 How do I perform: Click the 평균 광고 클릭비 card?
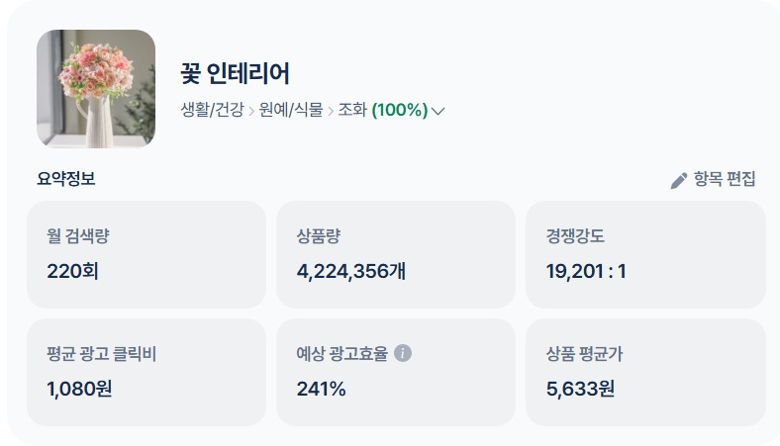click(x=146, y=373)
